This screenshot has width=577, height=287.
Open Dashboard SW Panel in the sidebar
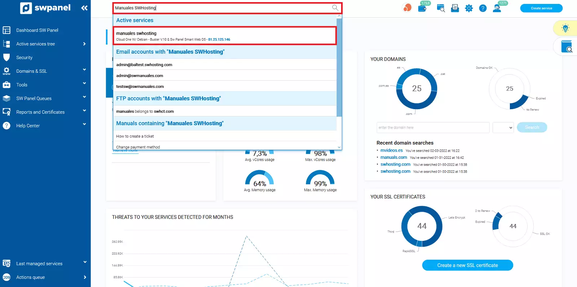coord(37,30)
